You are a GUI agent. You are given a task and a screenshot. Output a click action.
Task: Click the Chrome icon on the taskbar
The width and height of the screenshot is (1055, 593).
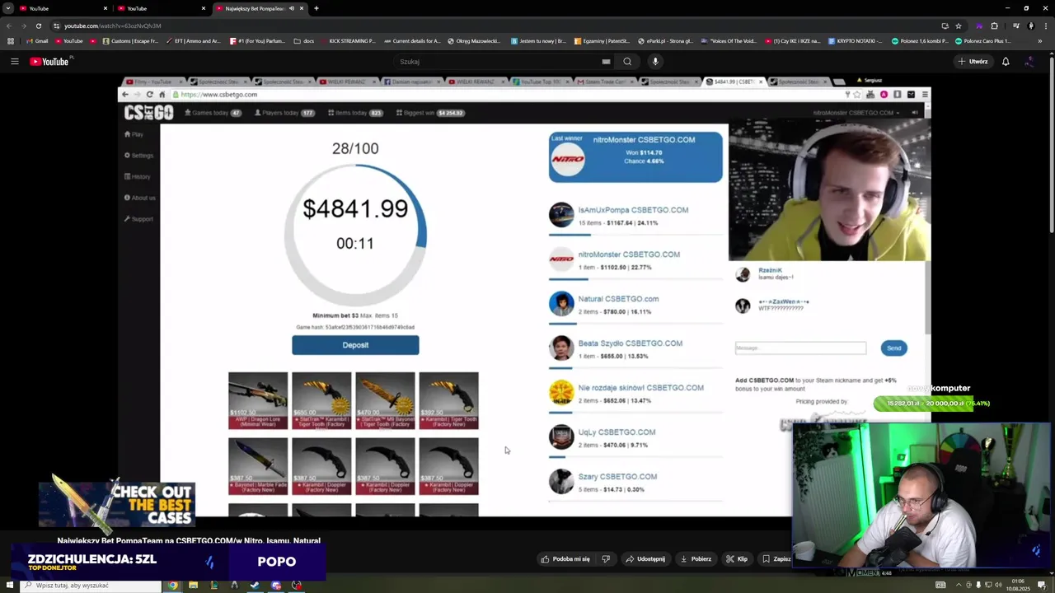tap(172, 586)
